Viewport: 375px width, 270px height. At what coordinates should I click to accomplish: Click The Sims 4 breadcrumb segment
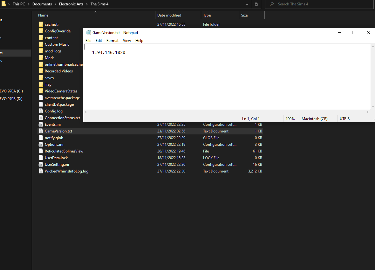[99, 4]
